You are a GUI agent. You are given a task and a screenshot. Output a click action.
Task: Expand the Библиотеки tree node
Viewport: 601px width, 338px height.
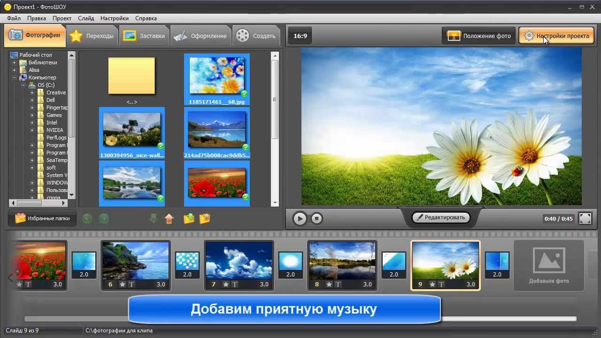click(14, 62)
